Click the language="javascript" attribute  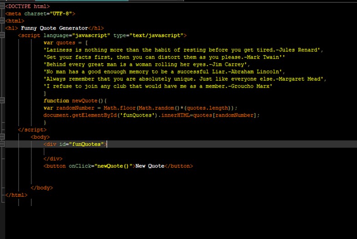[77, 35]
